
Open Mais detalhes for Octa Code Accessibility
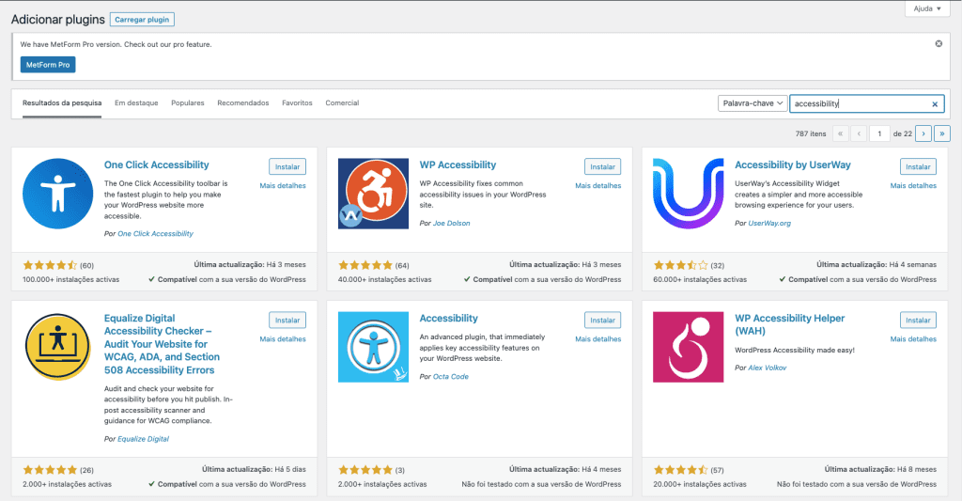598,339
